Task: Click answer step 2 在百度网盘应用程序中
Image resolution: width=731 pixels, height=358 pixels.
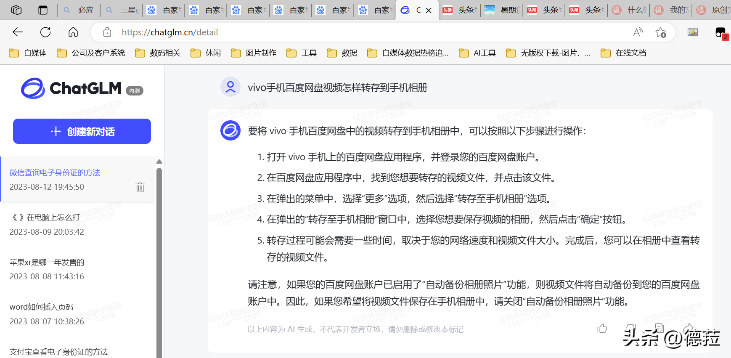Action: (x=407, y=178)
